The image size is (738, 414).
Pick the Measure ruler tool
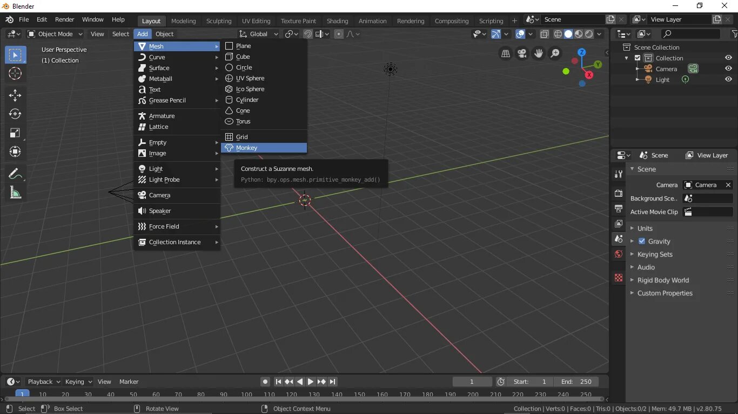(15, 193)
